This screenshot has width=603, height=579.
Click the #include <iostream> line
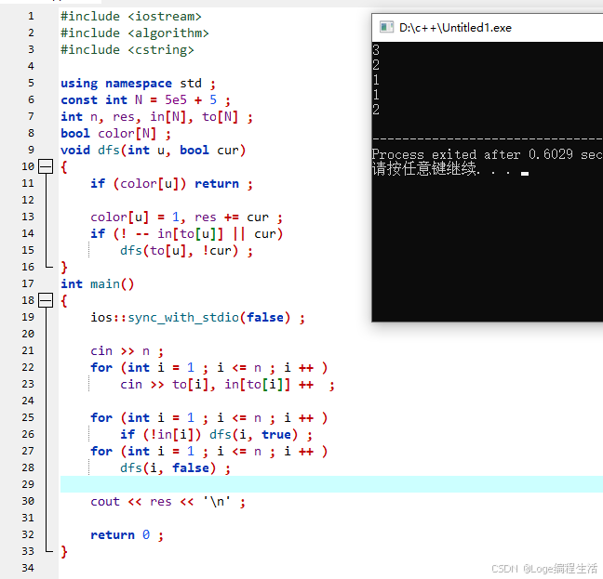[131, 17]
